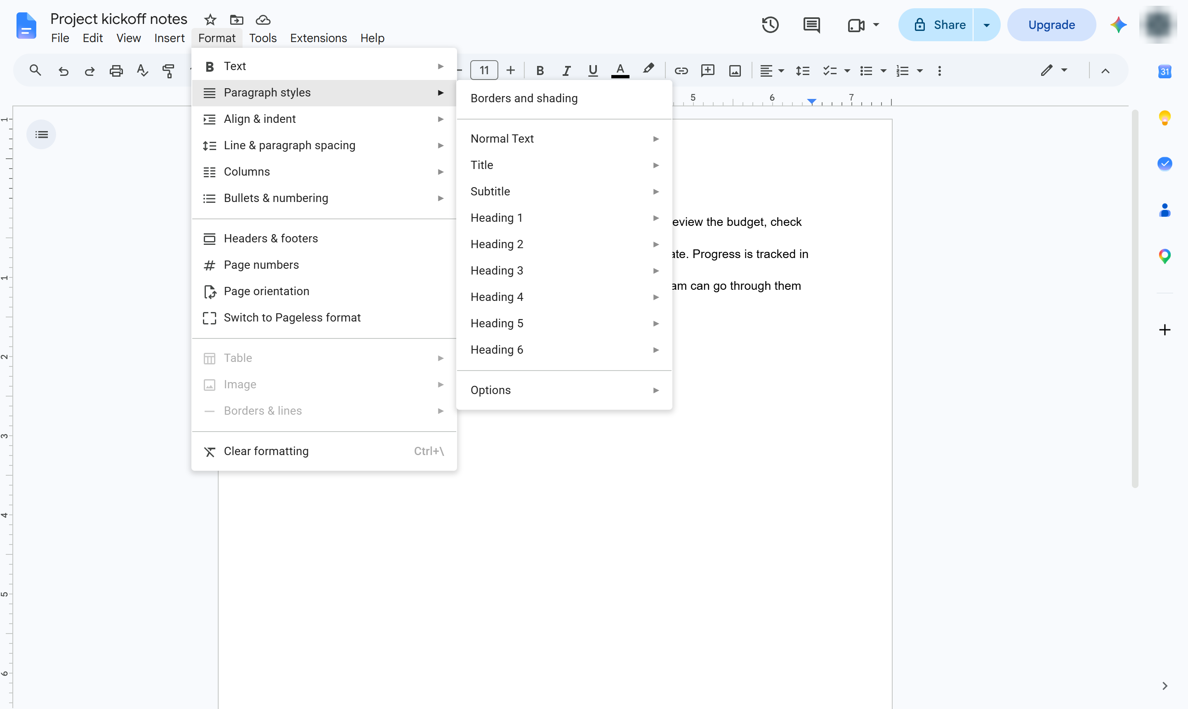Viewport: 1188px width, 709px height.
Task: Expand the Heading 1 submenu
Action: click(564, 218)
